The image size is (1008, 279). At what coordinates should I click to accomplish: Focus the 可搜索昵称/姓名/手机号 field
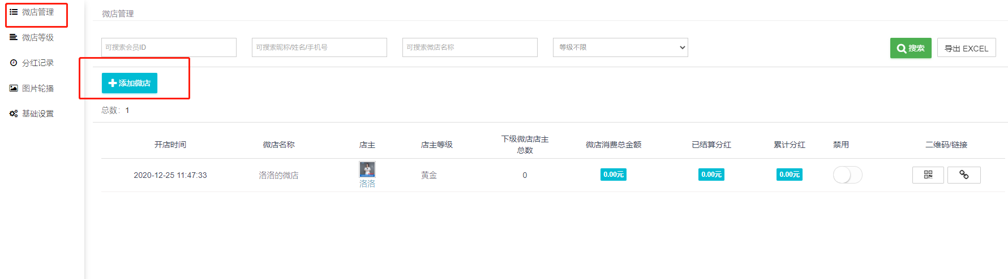(319, 47)
